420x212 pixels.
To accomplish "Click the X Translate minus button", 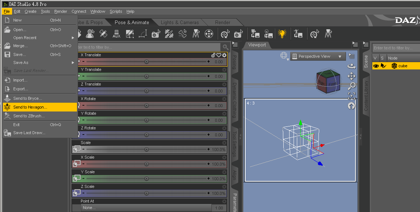I will pyautogui.click(x=84, y=62).
